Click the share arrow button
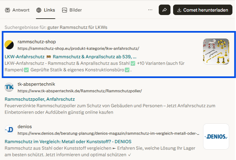Screen dimensions: 236x160 pos(165,10)
